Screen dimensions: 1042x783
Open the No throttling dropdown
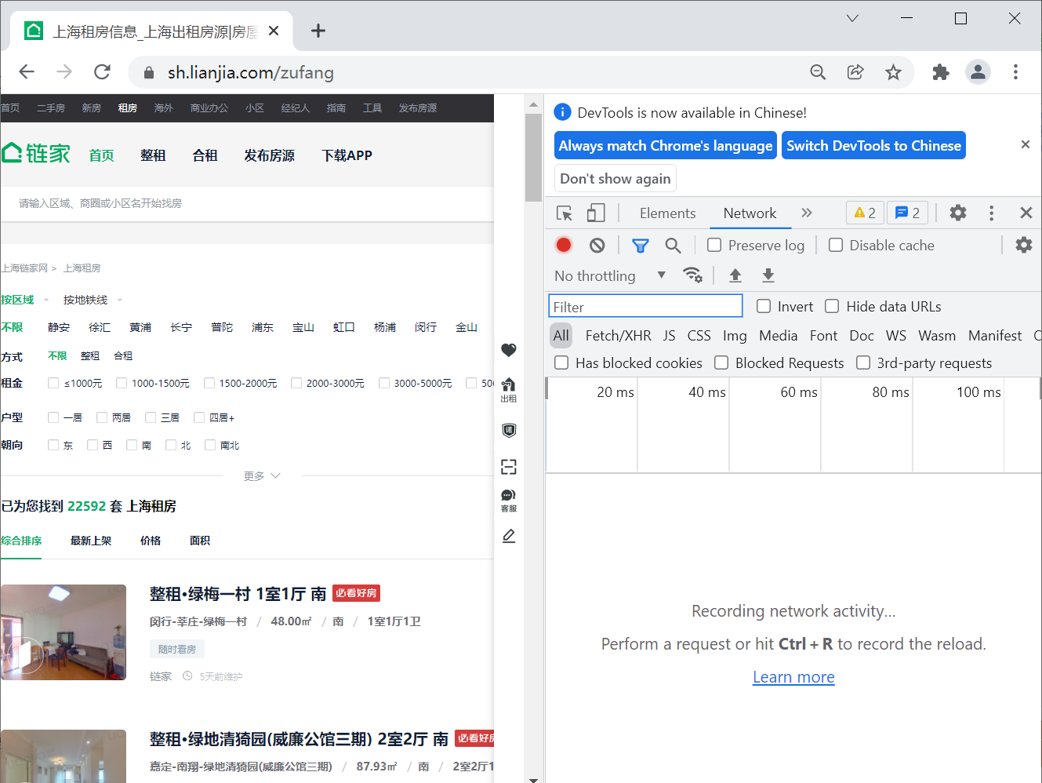pos(610,275)
